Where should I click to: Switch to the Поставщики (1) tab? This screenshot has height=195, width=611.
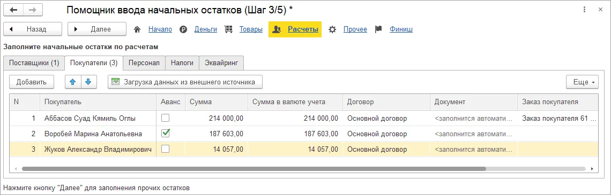[x=34, y=63]
